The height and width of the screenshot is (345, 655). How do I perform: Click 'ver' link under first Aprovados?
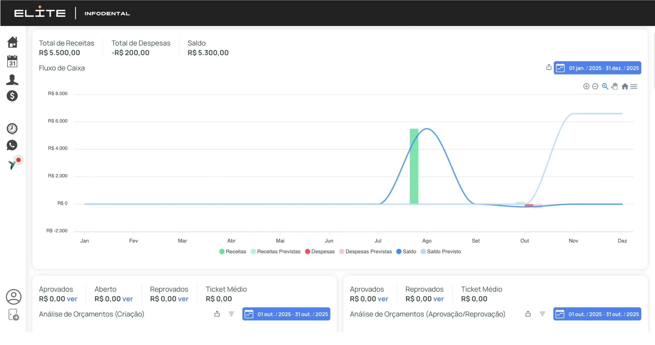pyautogui.click(x=72, y=299)
